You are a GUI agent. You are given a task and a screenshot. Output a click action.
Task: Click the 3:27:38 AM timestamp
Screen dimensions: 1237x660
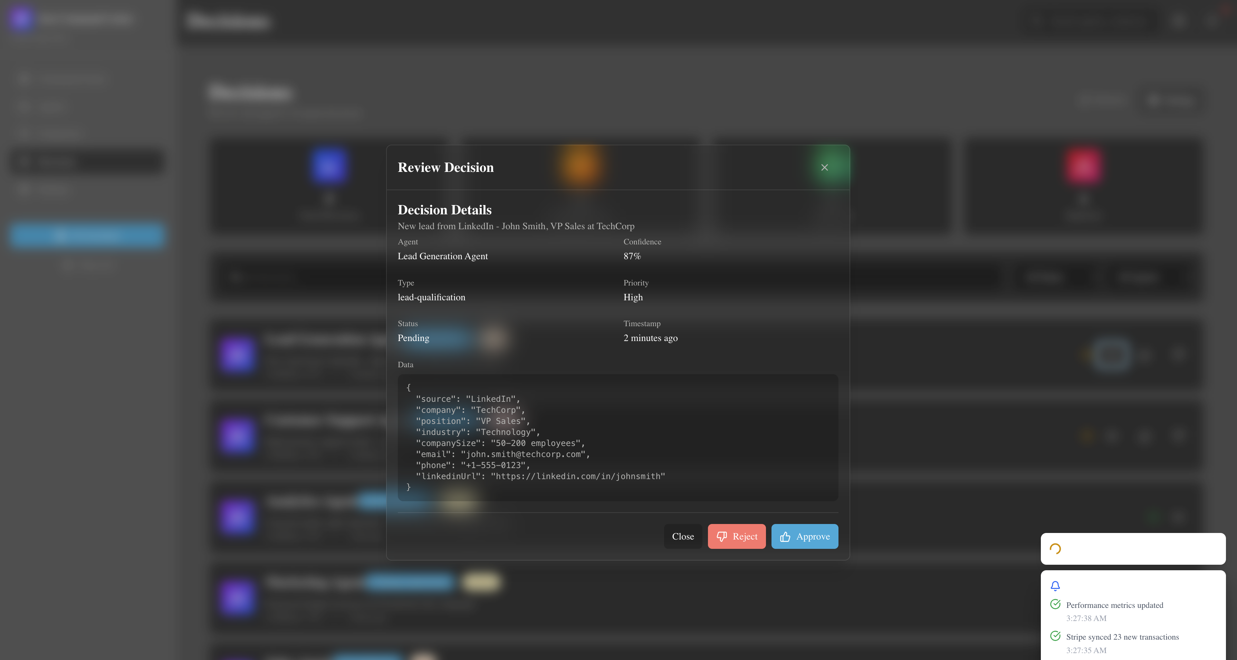(1086, 618)
